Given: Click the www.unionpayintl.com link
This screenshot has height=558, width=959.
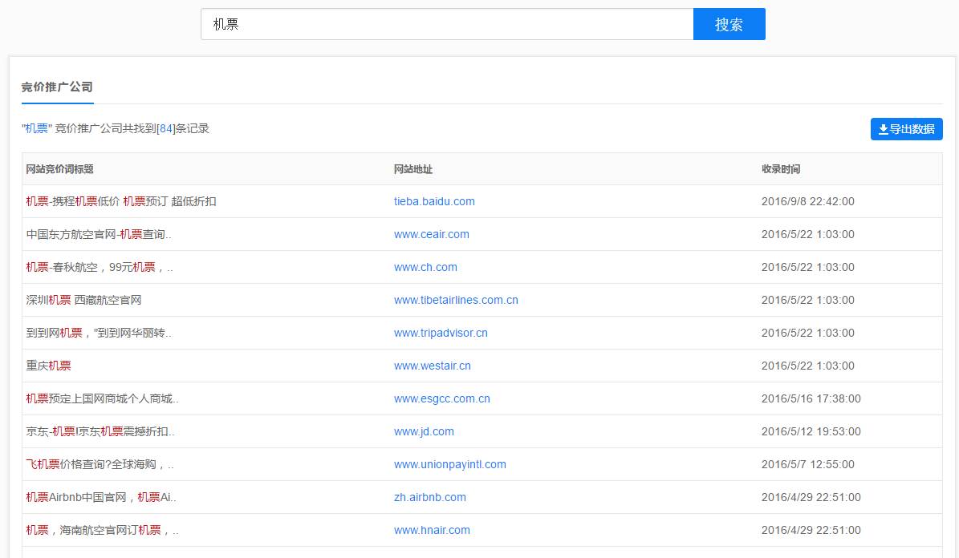Looking at the screenshot, I should tap(450, 464).
